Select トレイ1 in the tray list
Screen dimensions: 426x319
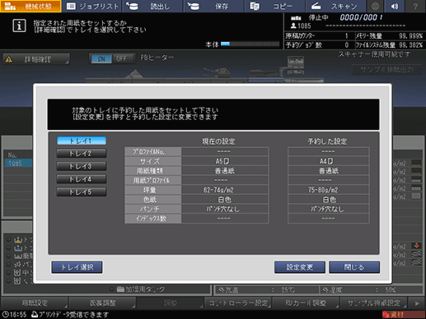(x=82, y=141)
